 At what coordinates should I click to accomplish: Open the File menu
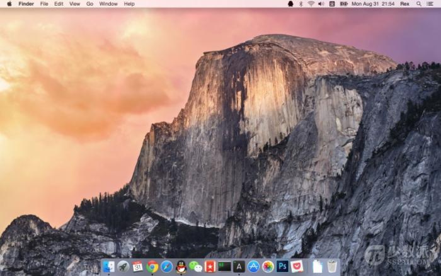pos(44,4)
